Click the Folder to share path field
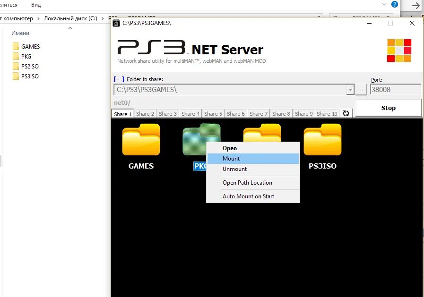This screenshot has height=297, width=424. (230, 90)
